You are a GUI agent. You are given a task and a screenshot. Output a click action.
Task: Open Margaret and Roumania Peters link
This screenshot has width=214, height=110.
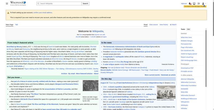67,84
